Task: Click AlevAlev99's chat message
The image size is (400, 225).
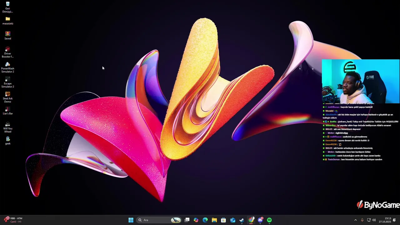Action: point(358,116)
